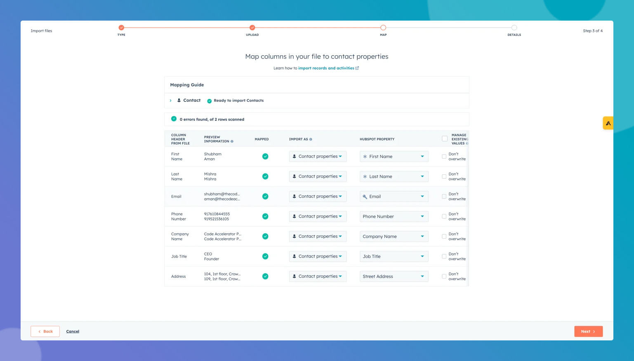Click the yellow floating widget icon
This screenshot has height=361, width=634.
608,123
